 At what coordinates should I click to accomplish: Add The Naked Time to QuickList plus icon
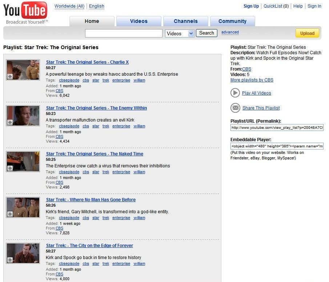10,168
